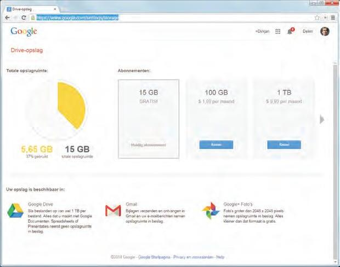Open the Google Startpagina footer link
Screen dimensions: 340x267
pos(154,257)
